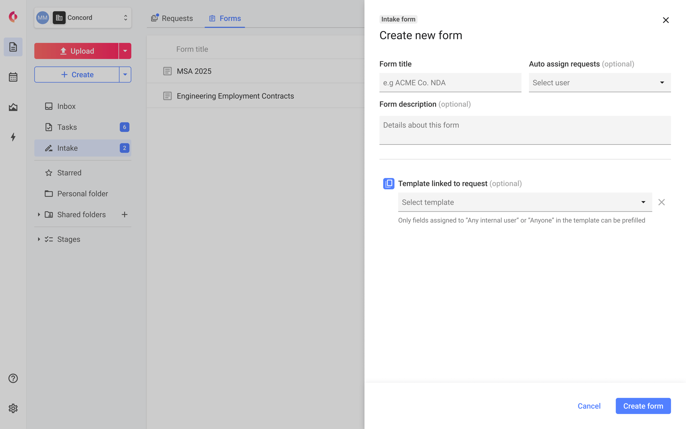Click the Form title input field
The height and width of the screenshot is (429, 686).
click(450, 82)
